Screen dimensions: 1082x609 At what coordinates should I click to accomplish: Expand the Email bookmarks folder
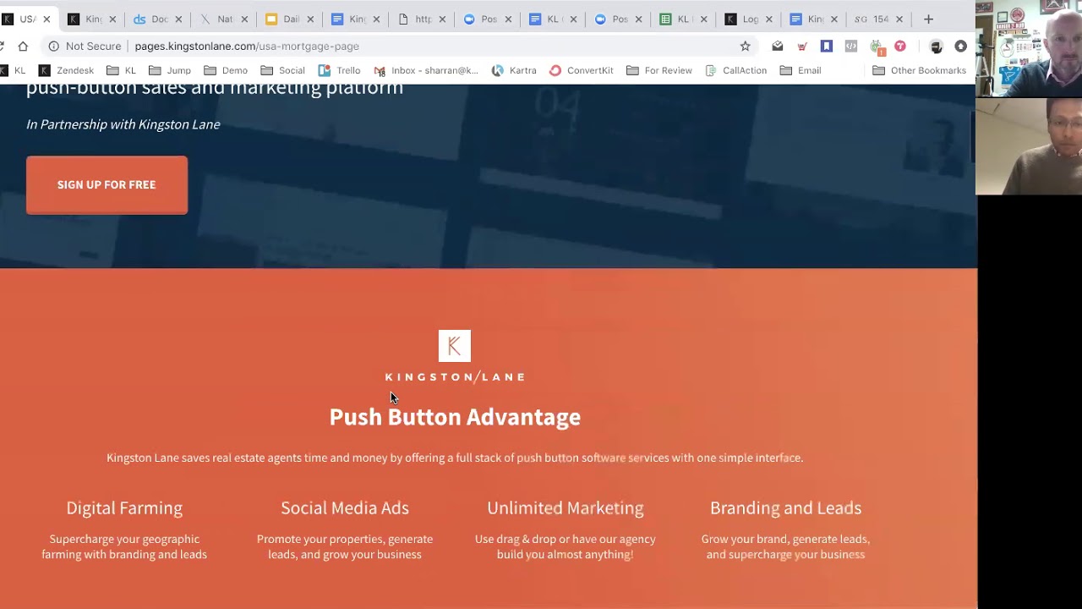pos(800,70)
